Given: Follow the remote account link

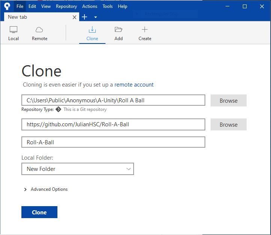Looking at the screenshot, I should coord(134,85).
